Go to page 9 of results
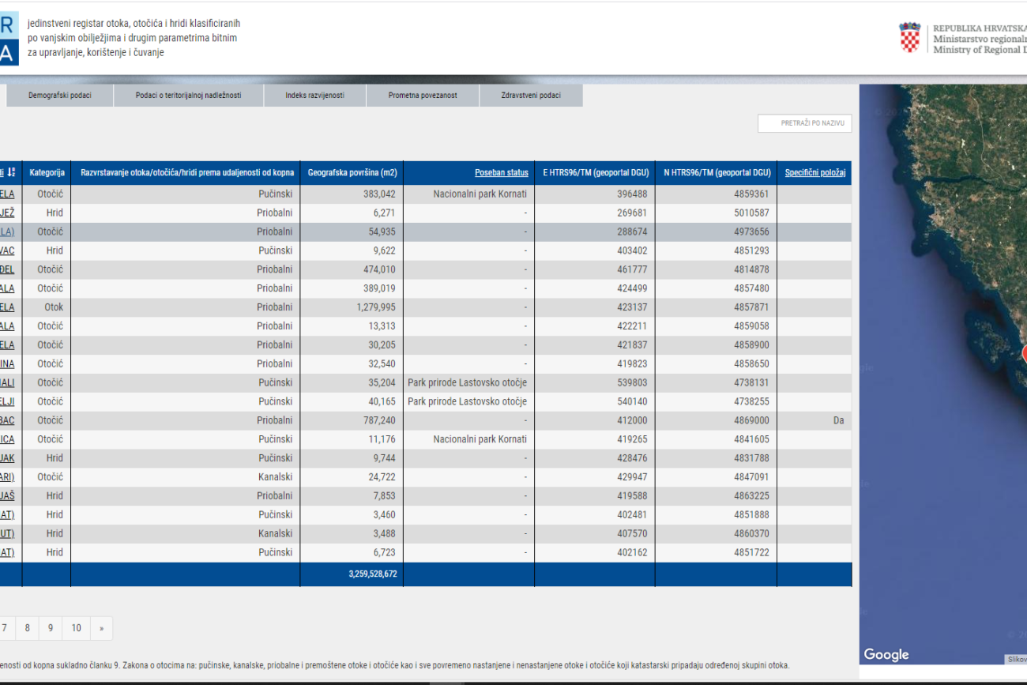The image size is (1027, 685). coord(50,628)
